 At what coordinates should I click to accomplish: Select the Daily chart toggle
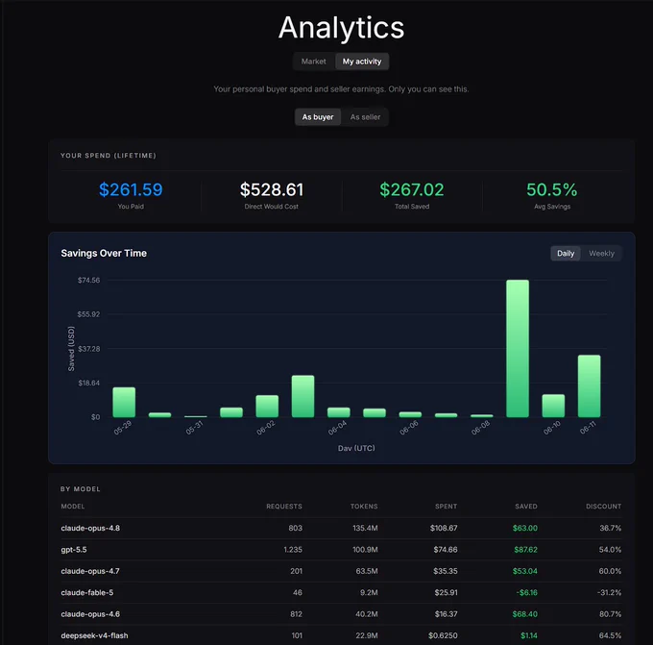(566, 254)
